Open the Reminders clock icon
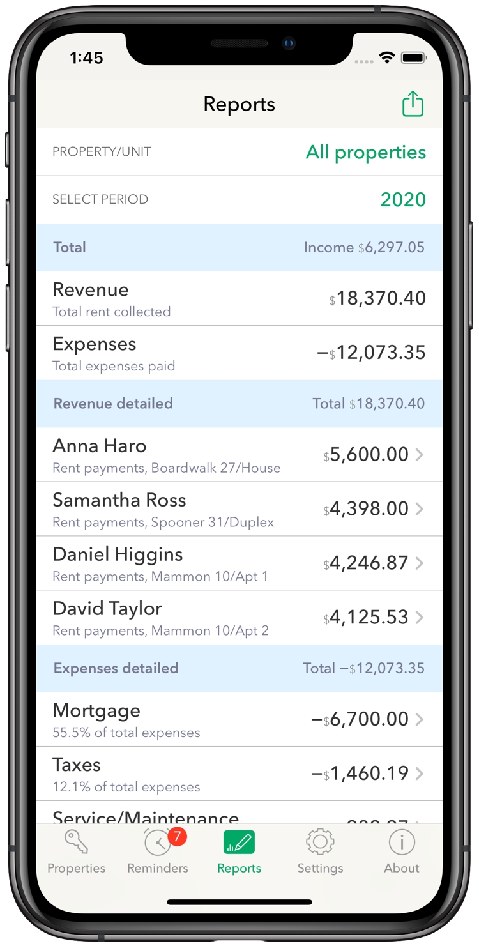The width and height of the screenshot is (479, 946). click(x=158, y=843)
